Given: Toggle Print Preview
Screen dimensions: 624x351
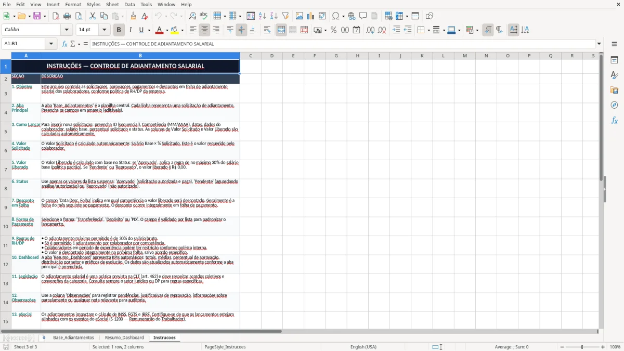Looking at the screenshot, I should [x=78, y=16].
